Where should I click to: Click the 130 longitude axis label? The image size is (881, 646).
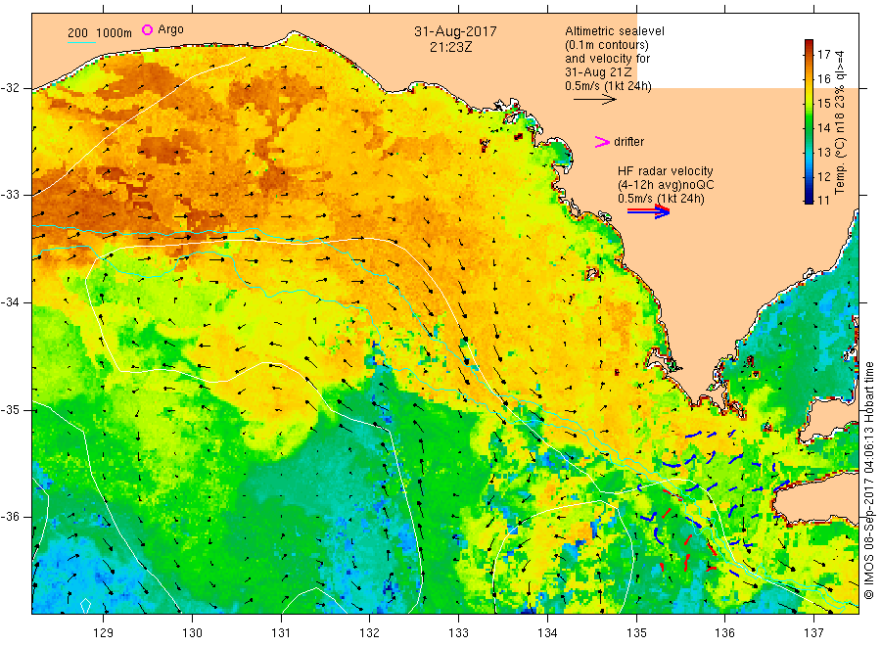(192, 633)
